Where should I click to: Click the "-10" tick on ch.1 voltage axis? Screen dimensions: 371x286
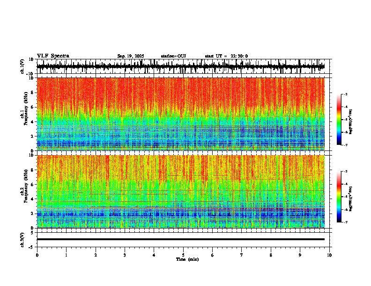(30, 74)
